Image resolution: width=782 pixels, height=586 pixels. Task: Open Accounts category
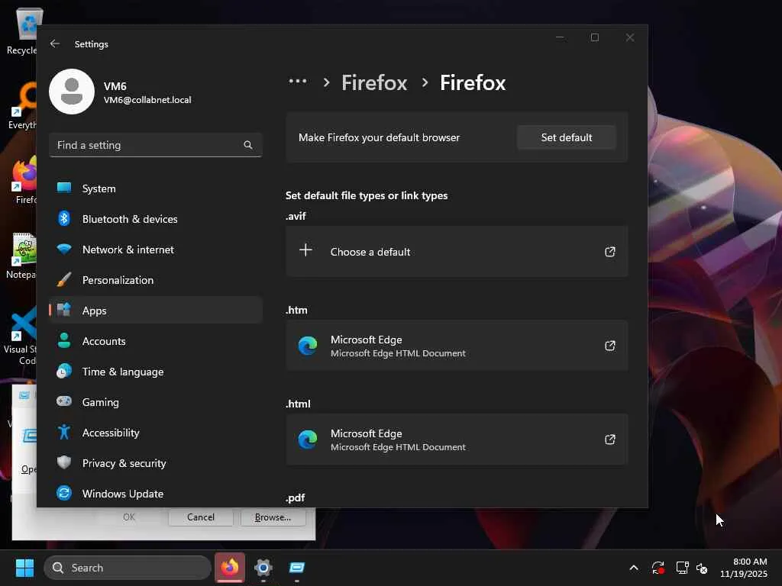[x=156, y=341]
